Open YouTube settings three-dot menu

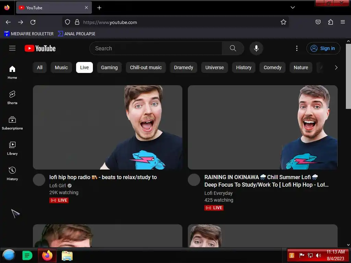[297, 48]
